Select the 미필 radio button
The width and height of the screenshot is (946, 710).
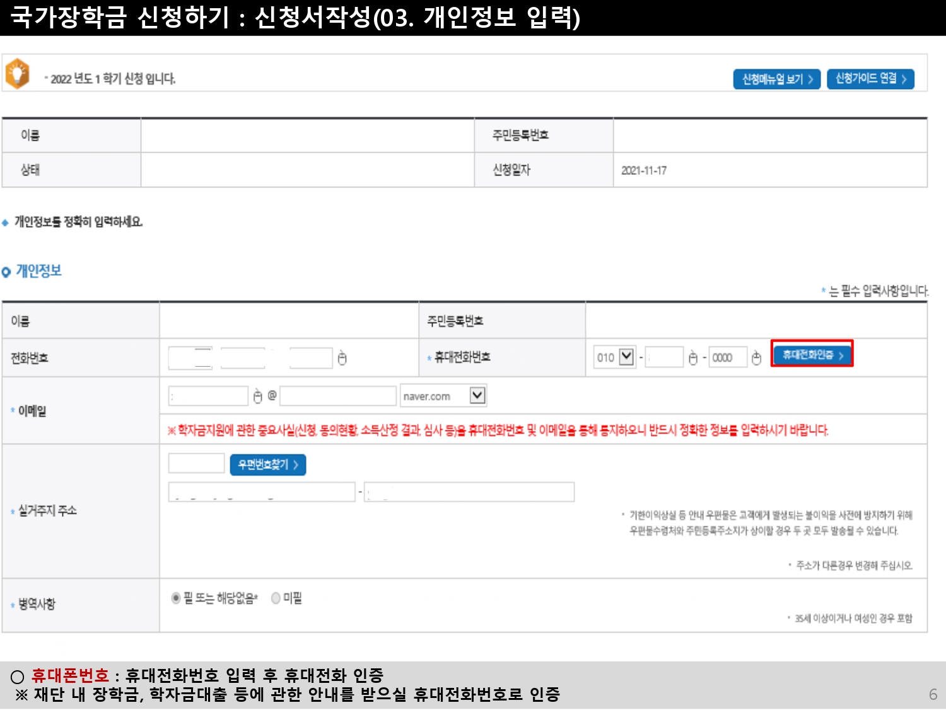(x=276, y=598)
